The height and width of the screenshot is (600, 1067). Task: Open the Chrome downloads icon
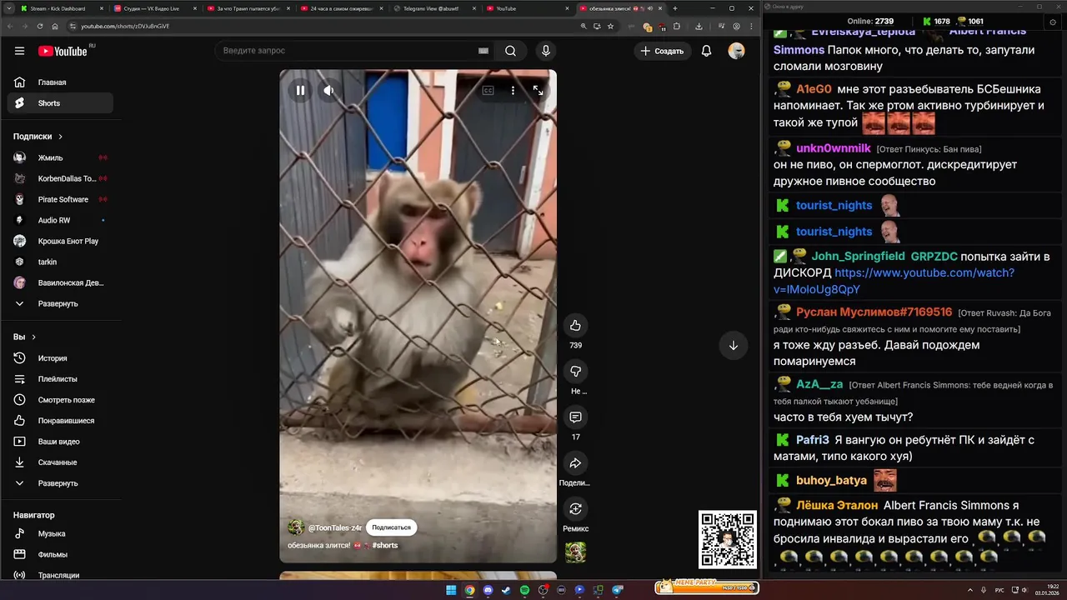pyautogui.click(x=699, y=26)
